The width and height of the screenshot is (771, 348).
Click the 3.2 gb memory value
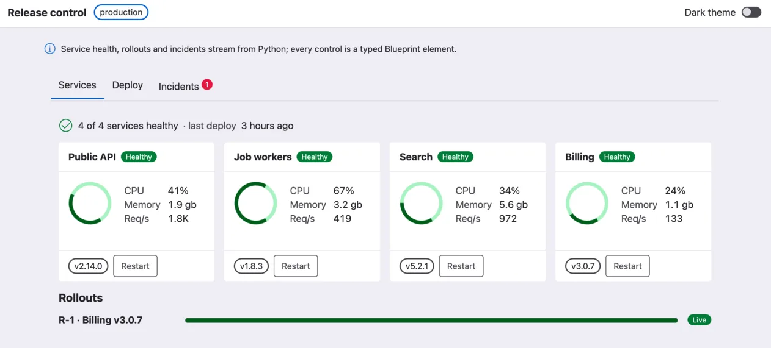coord(348,205)
